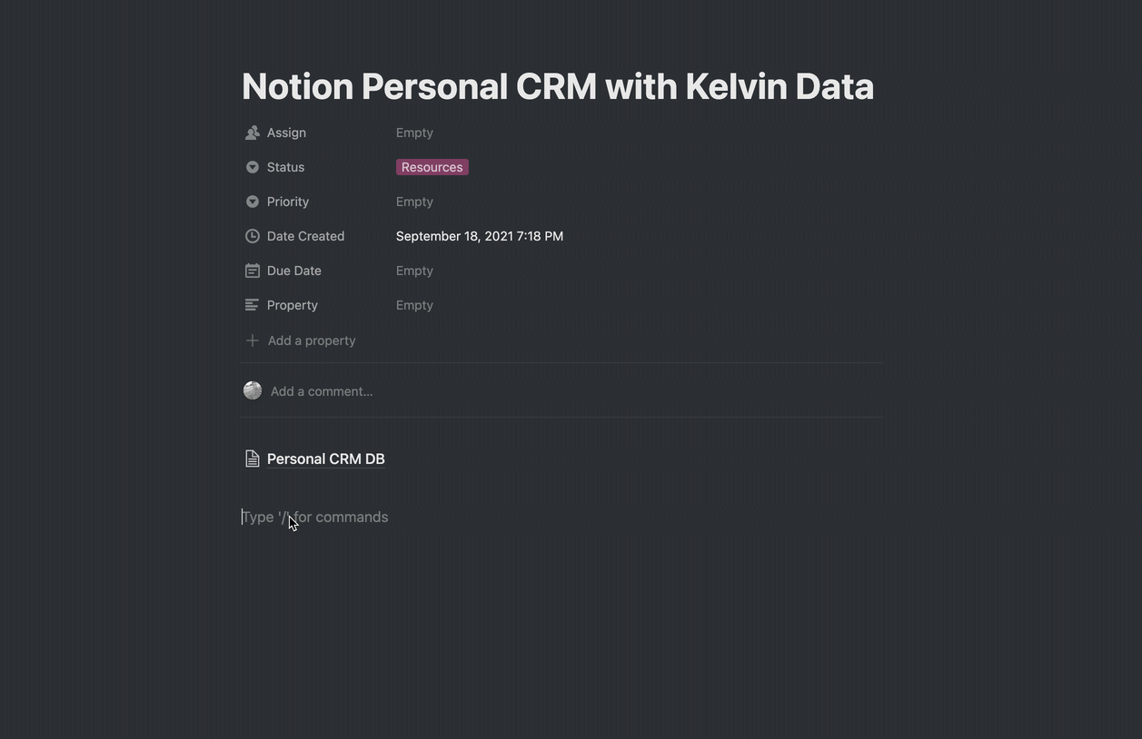Set the empty Due Date value

tap(414, 271)
